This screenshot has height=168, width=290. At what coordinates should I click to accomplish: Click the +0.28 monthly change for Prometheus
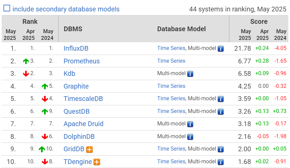click(x=262, y=61)
